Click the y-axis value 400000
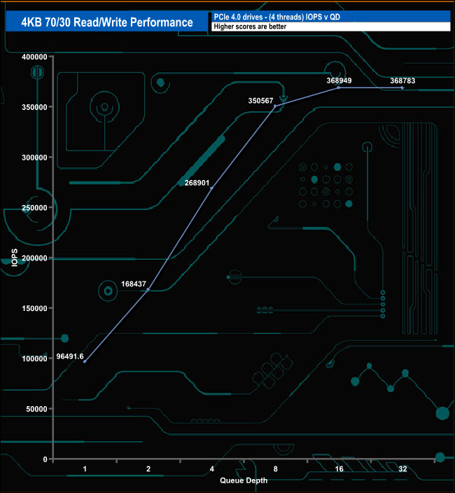Viewport: 455px width, 493px height. 34,57
